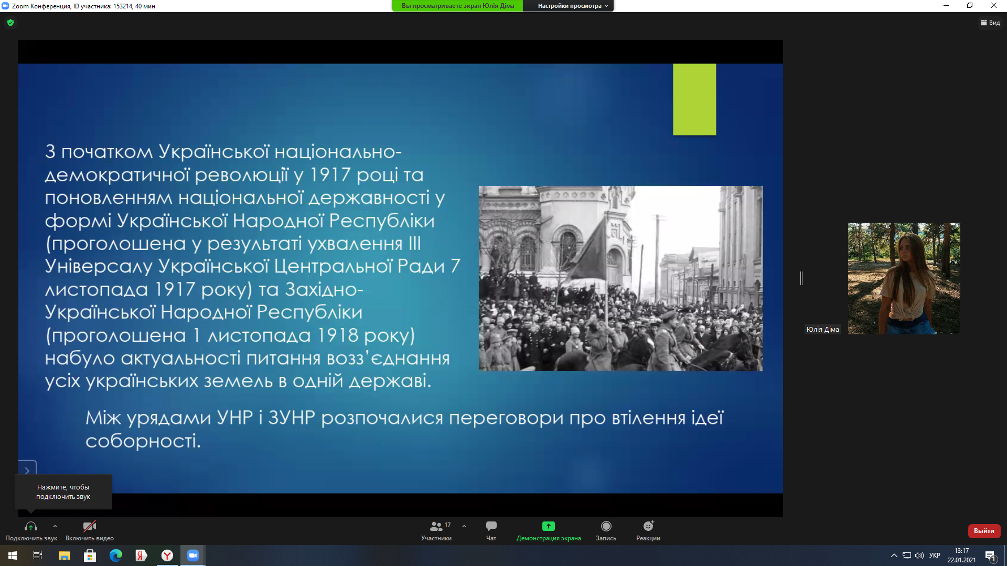Click Юлія Діма's video thumbnail
Image resolution: width=1007 pixels, height=566 pixels.
(904, 278)
